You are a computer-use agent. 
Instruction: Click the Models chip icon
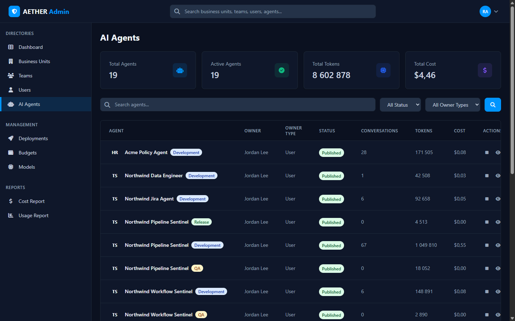tap(11, 167)
